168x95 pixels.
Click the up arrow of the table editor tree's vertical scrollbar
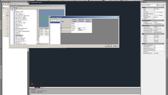coord(37,10)
